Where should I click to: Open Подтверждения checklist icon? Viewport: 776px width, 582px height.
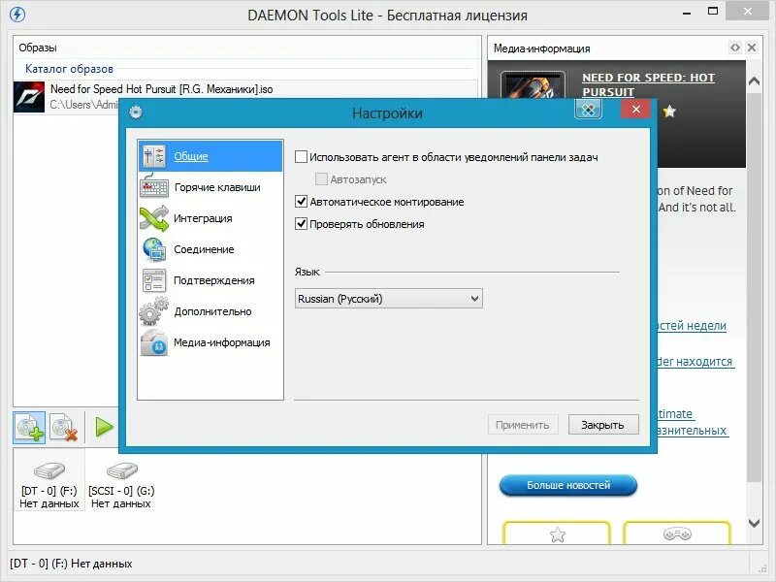click(154, 280)
